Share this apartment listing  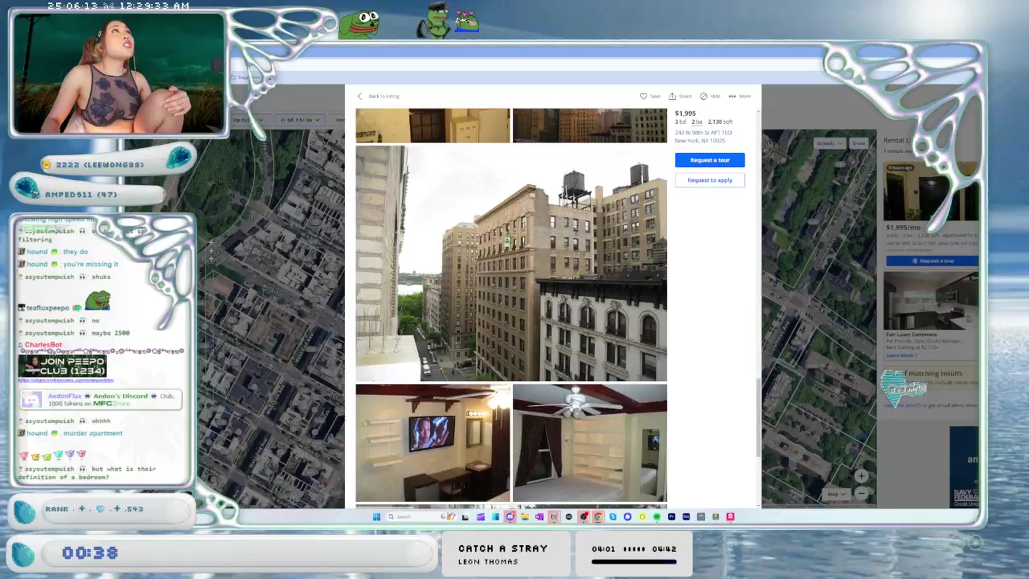point(680,96)
